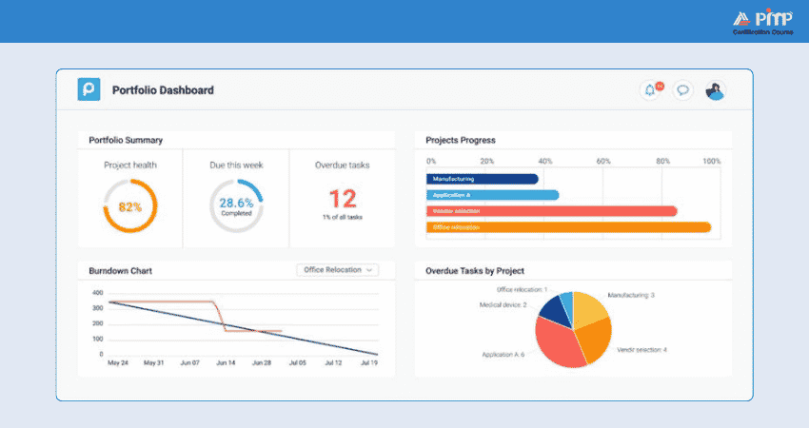The image size is (809, 428).
Task: Select the orange Office relocation progress bar
Action: (568, 227)
